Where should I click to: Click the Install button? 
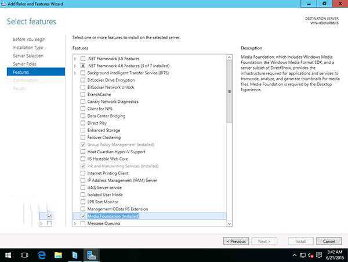coord(300,241)
